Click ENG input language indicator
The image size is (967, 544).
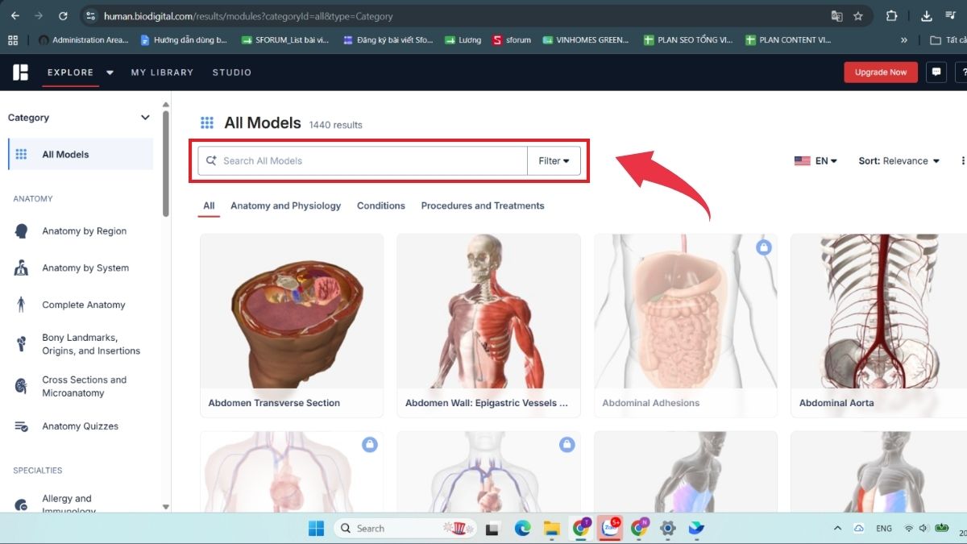pyautogui.click(x=884, y=528)
